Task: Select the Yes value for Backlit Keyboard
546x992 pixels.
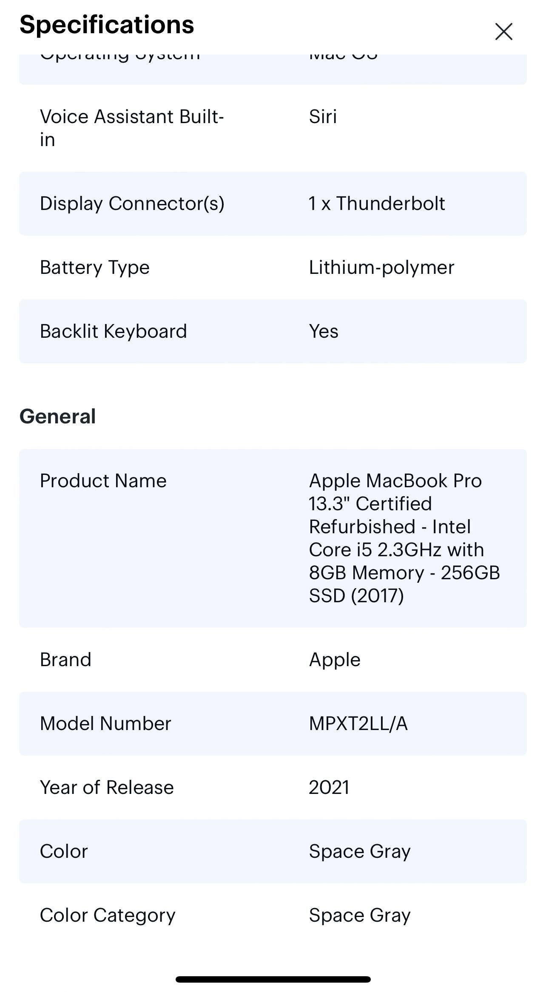Action: point(323,331)
